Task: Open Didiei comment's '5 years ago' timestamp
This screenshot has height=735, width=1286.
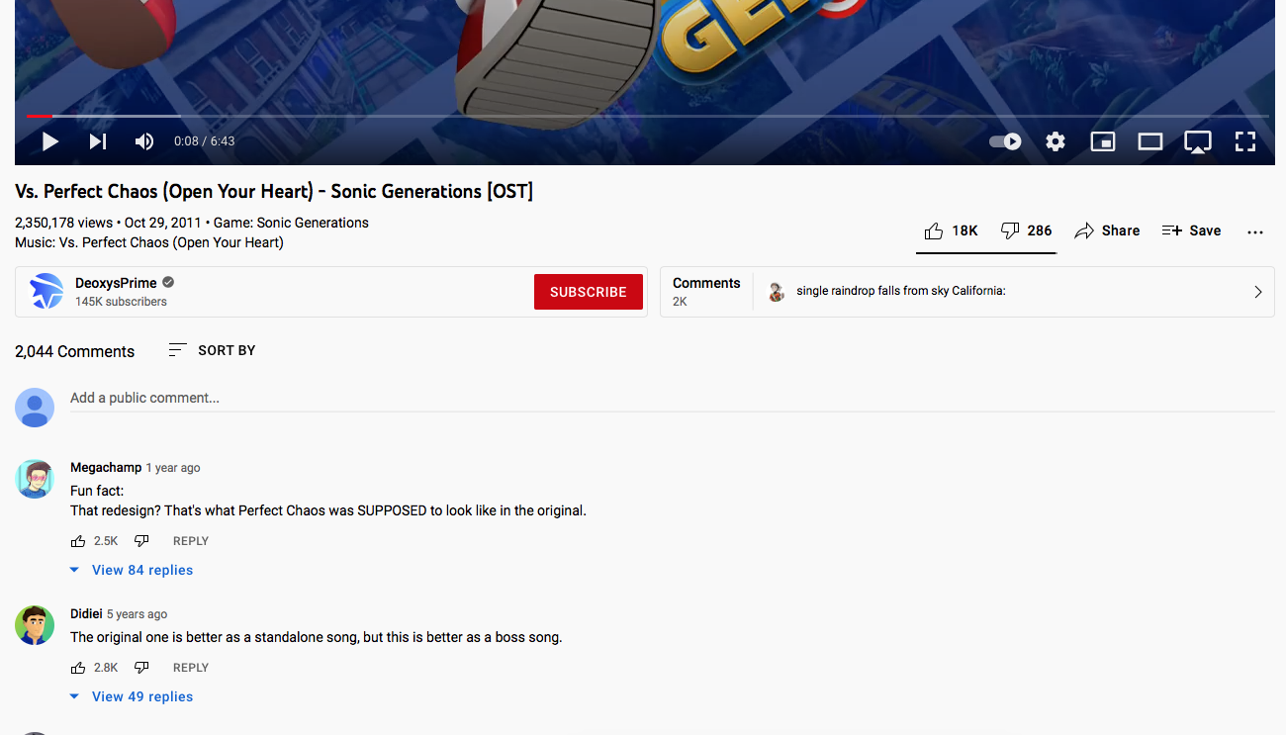Action: [138, 614]
